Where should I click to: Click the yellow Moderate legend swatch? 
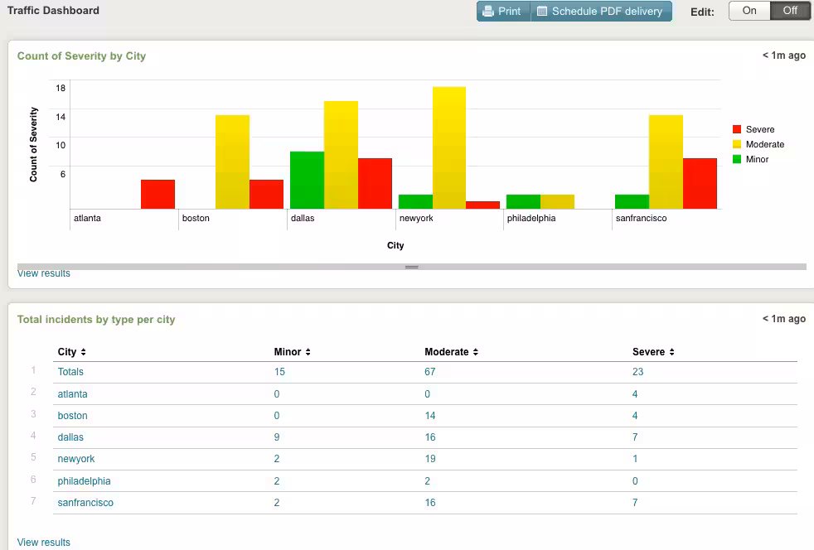737,144
